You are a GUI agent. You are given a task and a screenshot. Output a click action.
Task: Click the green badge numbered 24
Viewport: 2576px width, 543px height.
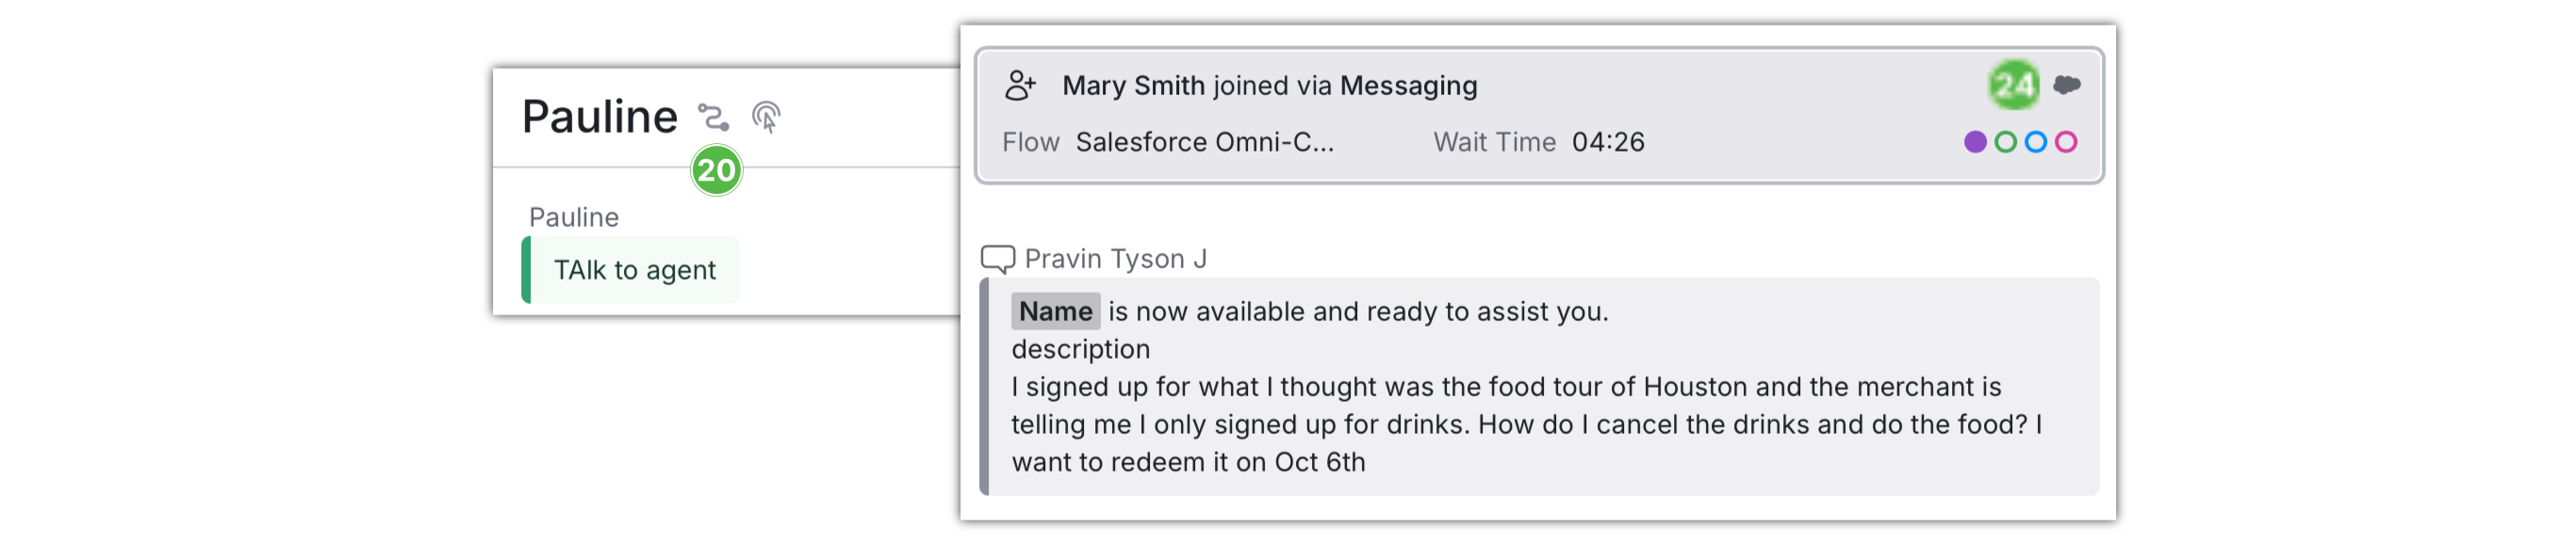click(2013, 86)
